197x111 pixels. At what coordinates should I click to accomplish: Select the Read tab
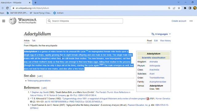(149, 41)
